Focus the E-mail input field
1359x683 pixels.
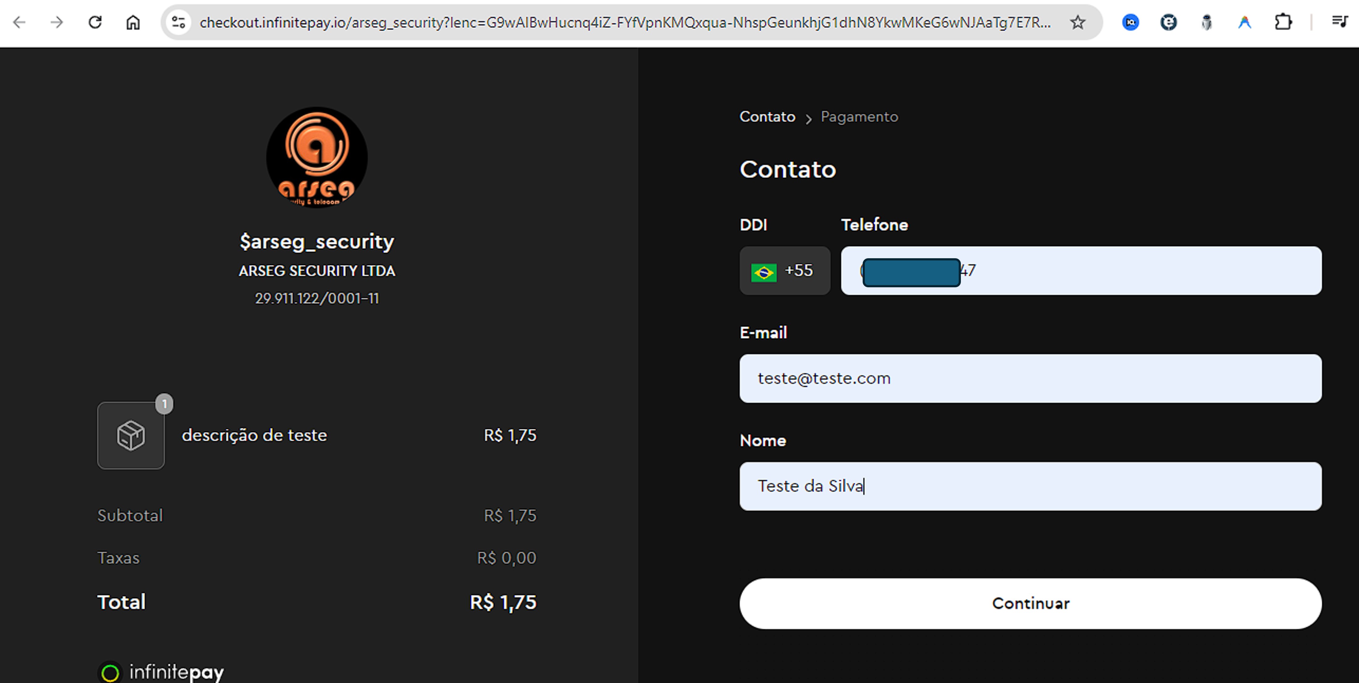tap(1030, 378)
